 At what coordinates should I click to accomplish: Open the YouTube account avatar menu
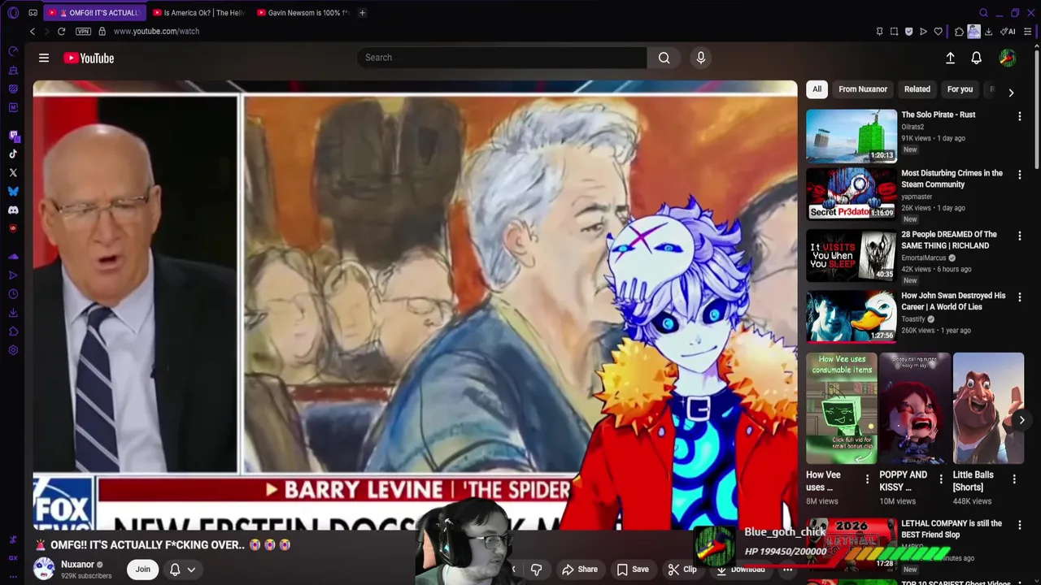[x=1008, y=58]
